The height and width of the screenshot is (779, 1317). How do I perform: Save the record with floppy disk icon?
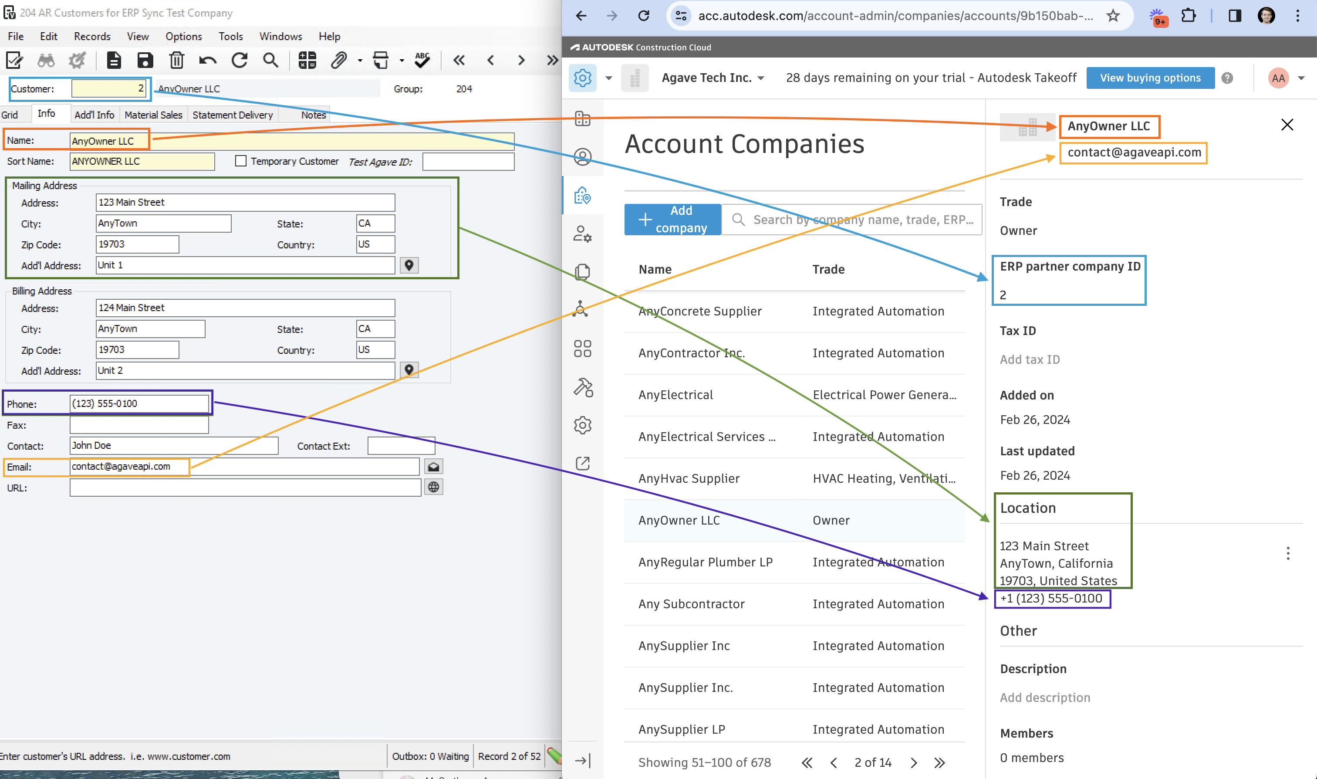tap(145, 60)
